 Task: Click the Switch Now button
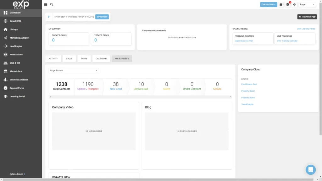(102, 17)
